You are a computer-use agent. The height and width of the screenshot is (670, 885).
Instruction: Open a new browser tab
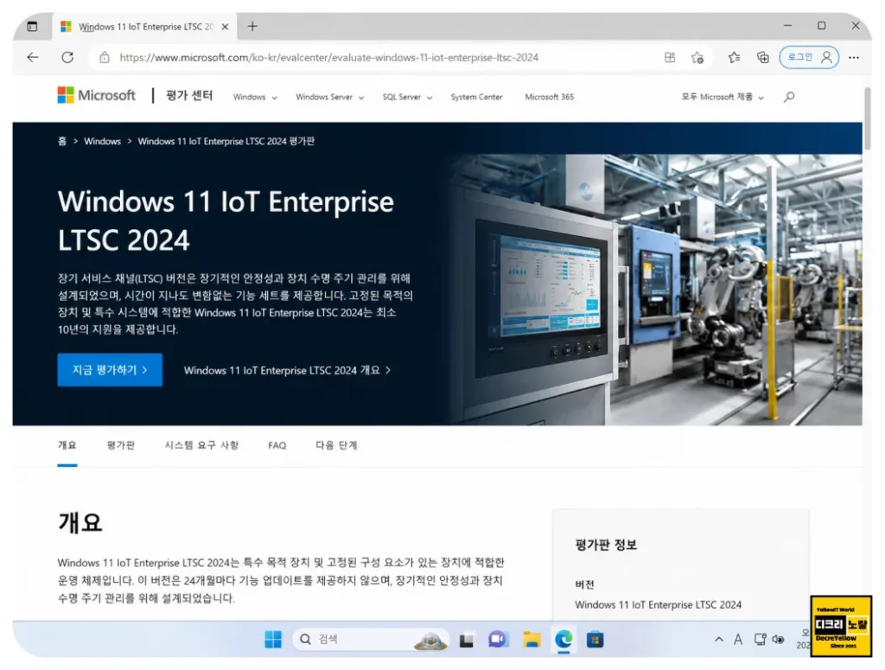tap(252, 26)
